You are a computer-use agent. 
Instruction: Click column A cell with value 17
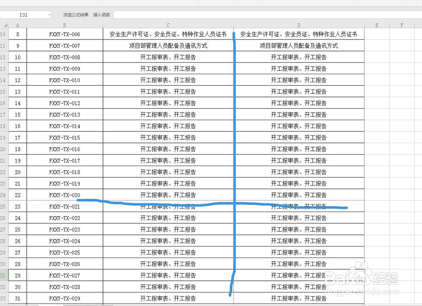pos(18,138)
